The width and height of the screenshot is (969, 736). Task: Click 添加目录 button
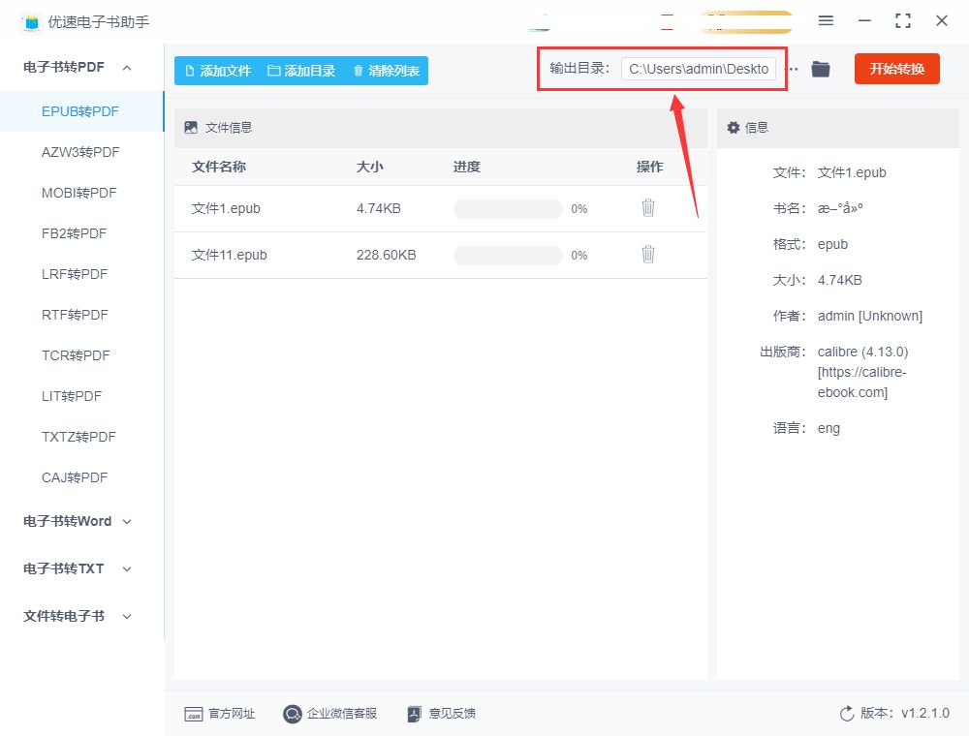pos(301,71)
